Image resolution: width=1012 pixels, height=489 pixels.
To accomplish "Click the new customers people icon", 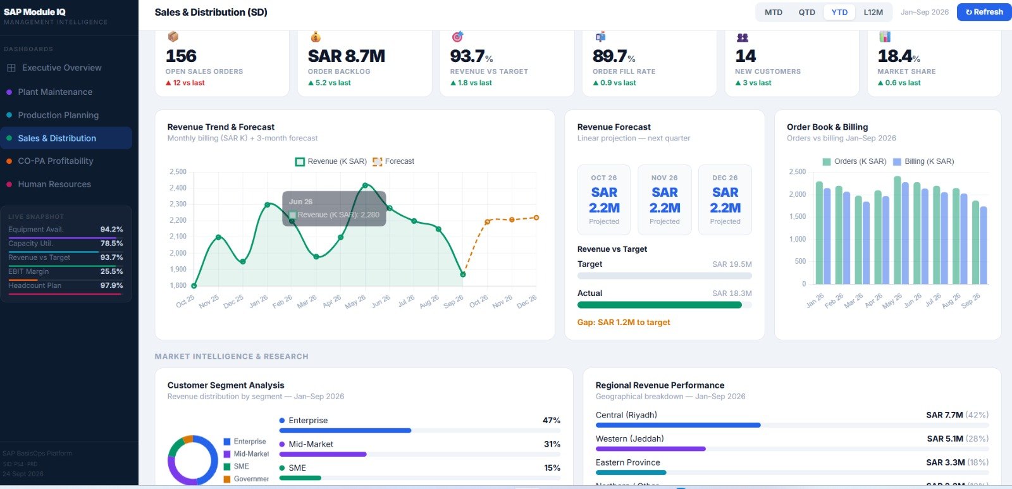I will point(743,37).
